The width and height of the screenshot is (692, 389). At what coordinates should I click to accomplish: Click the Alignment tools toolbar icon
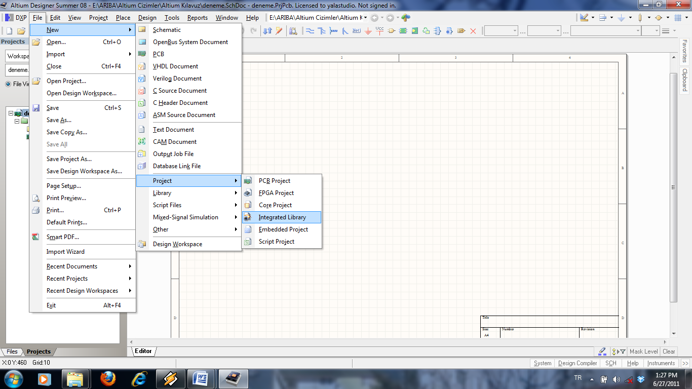coord(603,18)
